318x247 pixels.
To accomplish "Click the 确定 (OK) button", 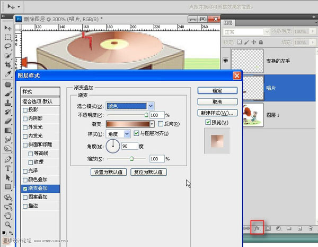I will pos(216,91).
